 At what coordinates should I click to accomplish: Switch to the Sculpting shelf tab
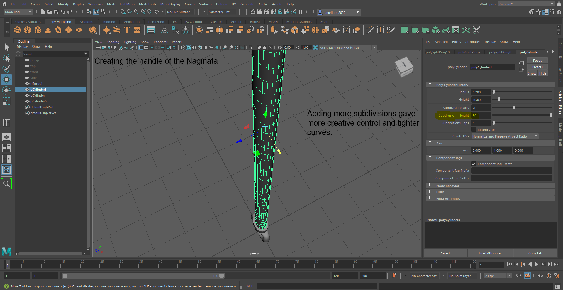(x=87, y=22)
